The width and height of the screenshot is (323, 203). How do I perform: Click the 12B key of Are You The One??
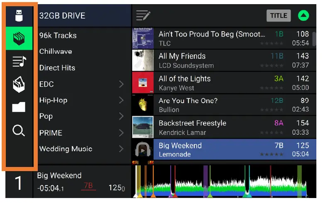pos(277,101)
